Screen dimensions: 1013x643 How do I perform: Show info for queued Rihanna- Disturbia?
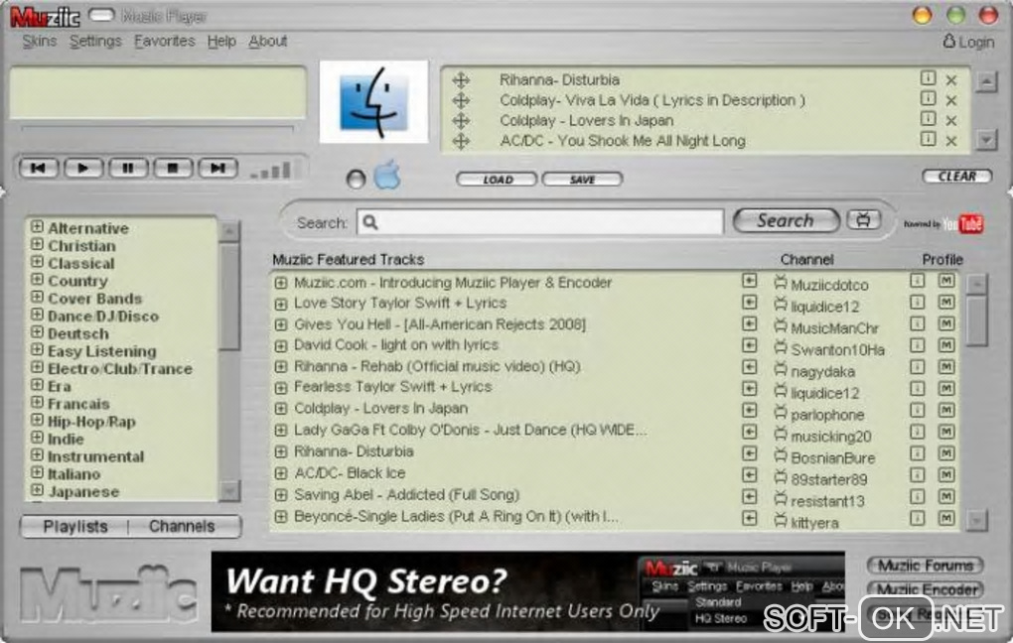[928, 78]
